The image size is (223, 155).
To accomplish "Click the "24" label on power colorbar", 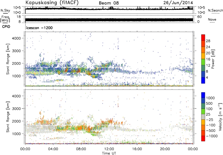I will pos(208,47).
